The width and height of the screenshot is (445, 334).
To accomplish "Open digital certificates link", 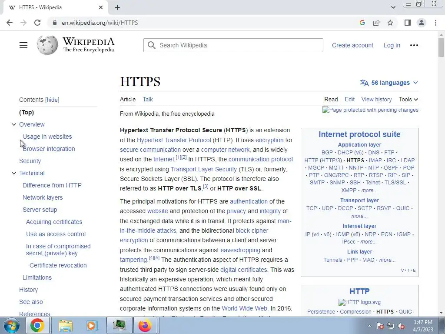I will point(243,270).
